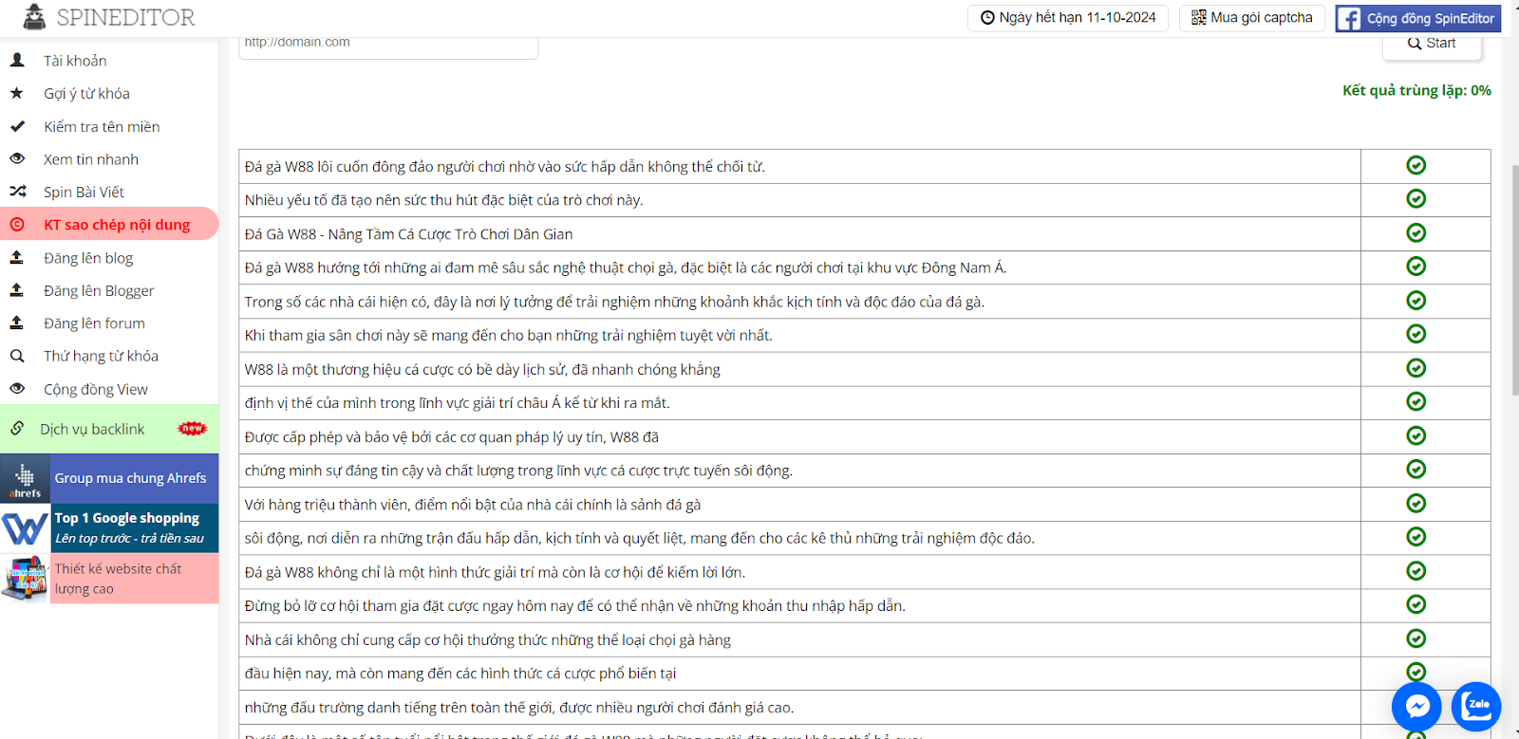The width and height of the screenshot is (1519, 739).
Task: Click check icon for 'Với hàng triệu thành viên' row
Action: 1416,503
